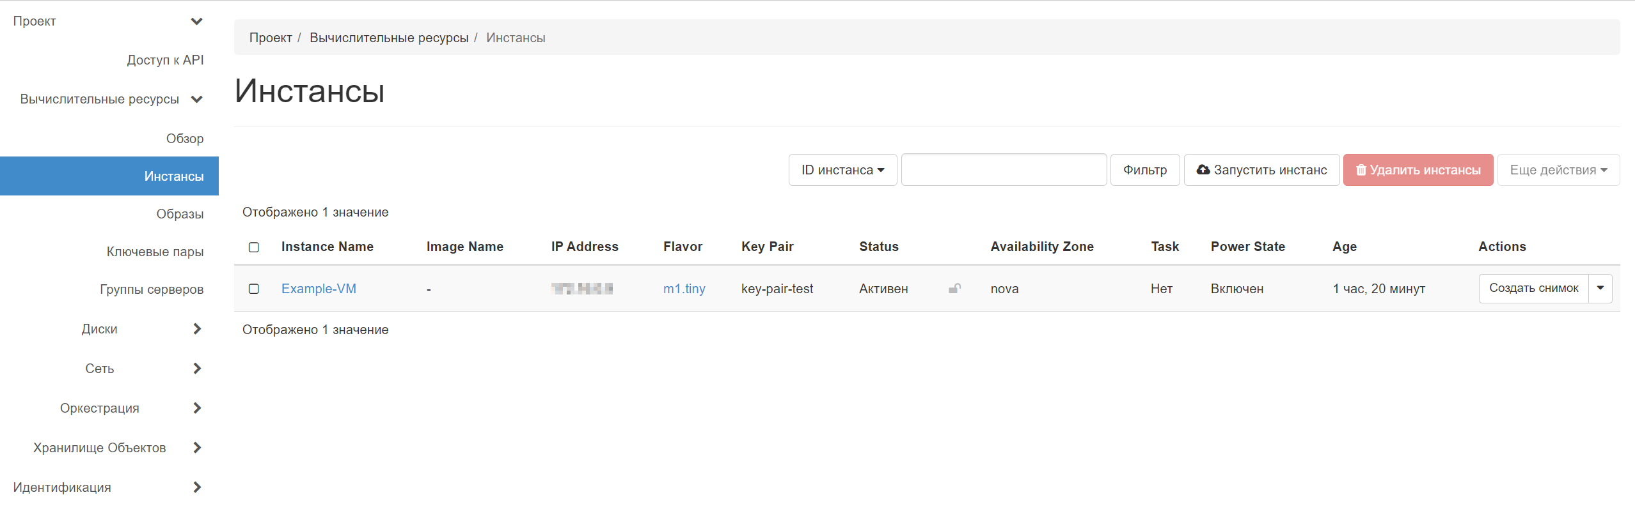Open the caret dropdown beside Создать снимок
Screen dimensions: 1635x511
pos(1600,288)
